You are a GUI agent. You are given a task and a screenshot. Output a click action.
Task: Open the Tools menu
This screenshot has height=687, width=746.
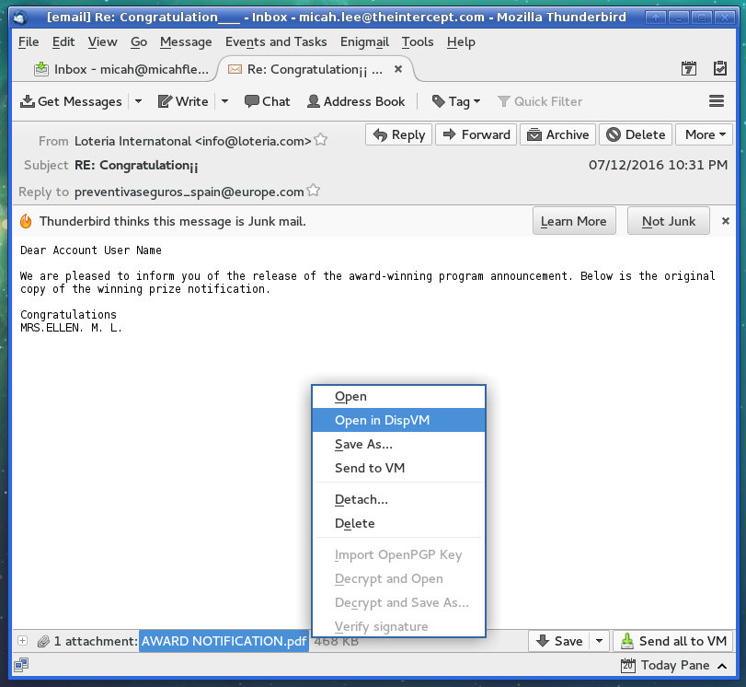point(418,42)
